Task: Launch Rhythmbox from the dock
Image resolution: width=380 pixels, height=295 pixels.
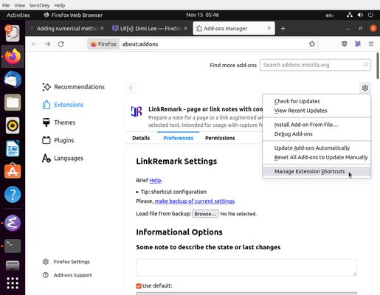Action: [x=13, y=125]
